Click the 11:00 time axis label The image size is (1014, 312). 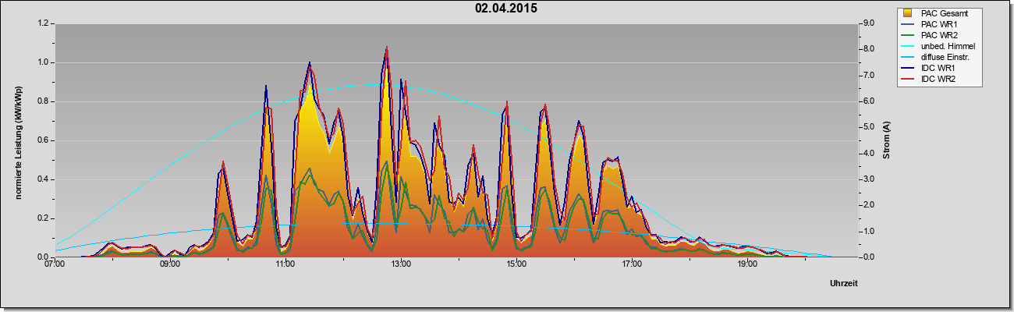tap(285, 264)
